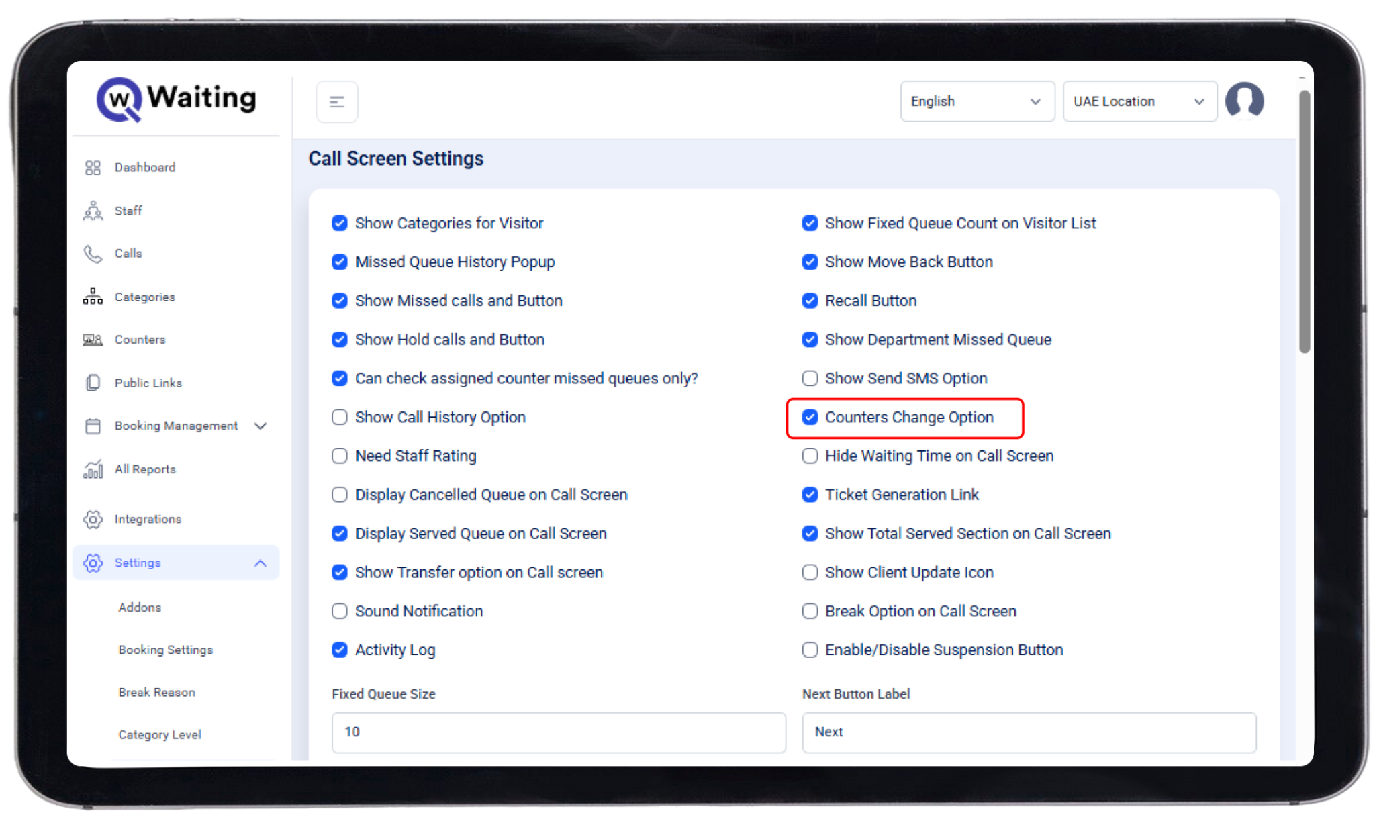The width and height of the screenshot is (1375, 825).
Task: Collapse the Settings submenu chevron
Action: [260, 563]
